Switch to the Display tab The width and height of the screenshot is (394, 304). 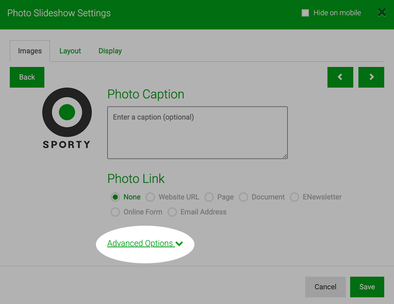110,51
